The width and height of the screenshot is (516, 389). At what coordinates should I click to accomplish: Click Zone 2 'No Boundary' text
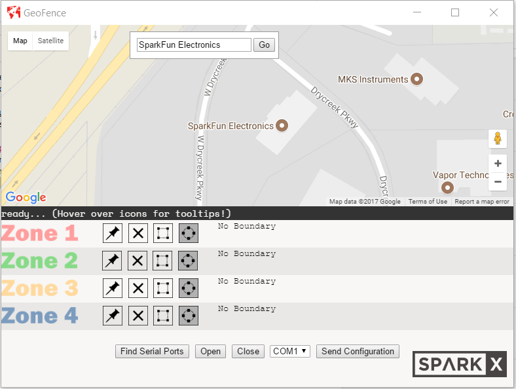[x=247, y=253]
